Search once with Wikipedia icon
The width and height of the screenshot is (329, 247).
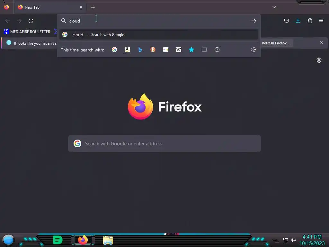tap(179, 50)
